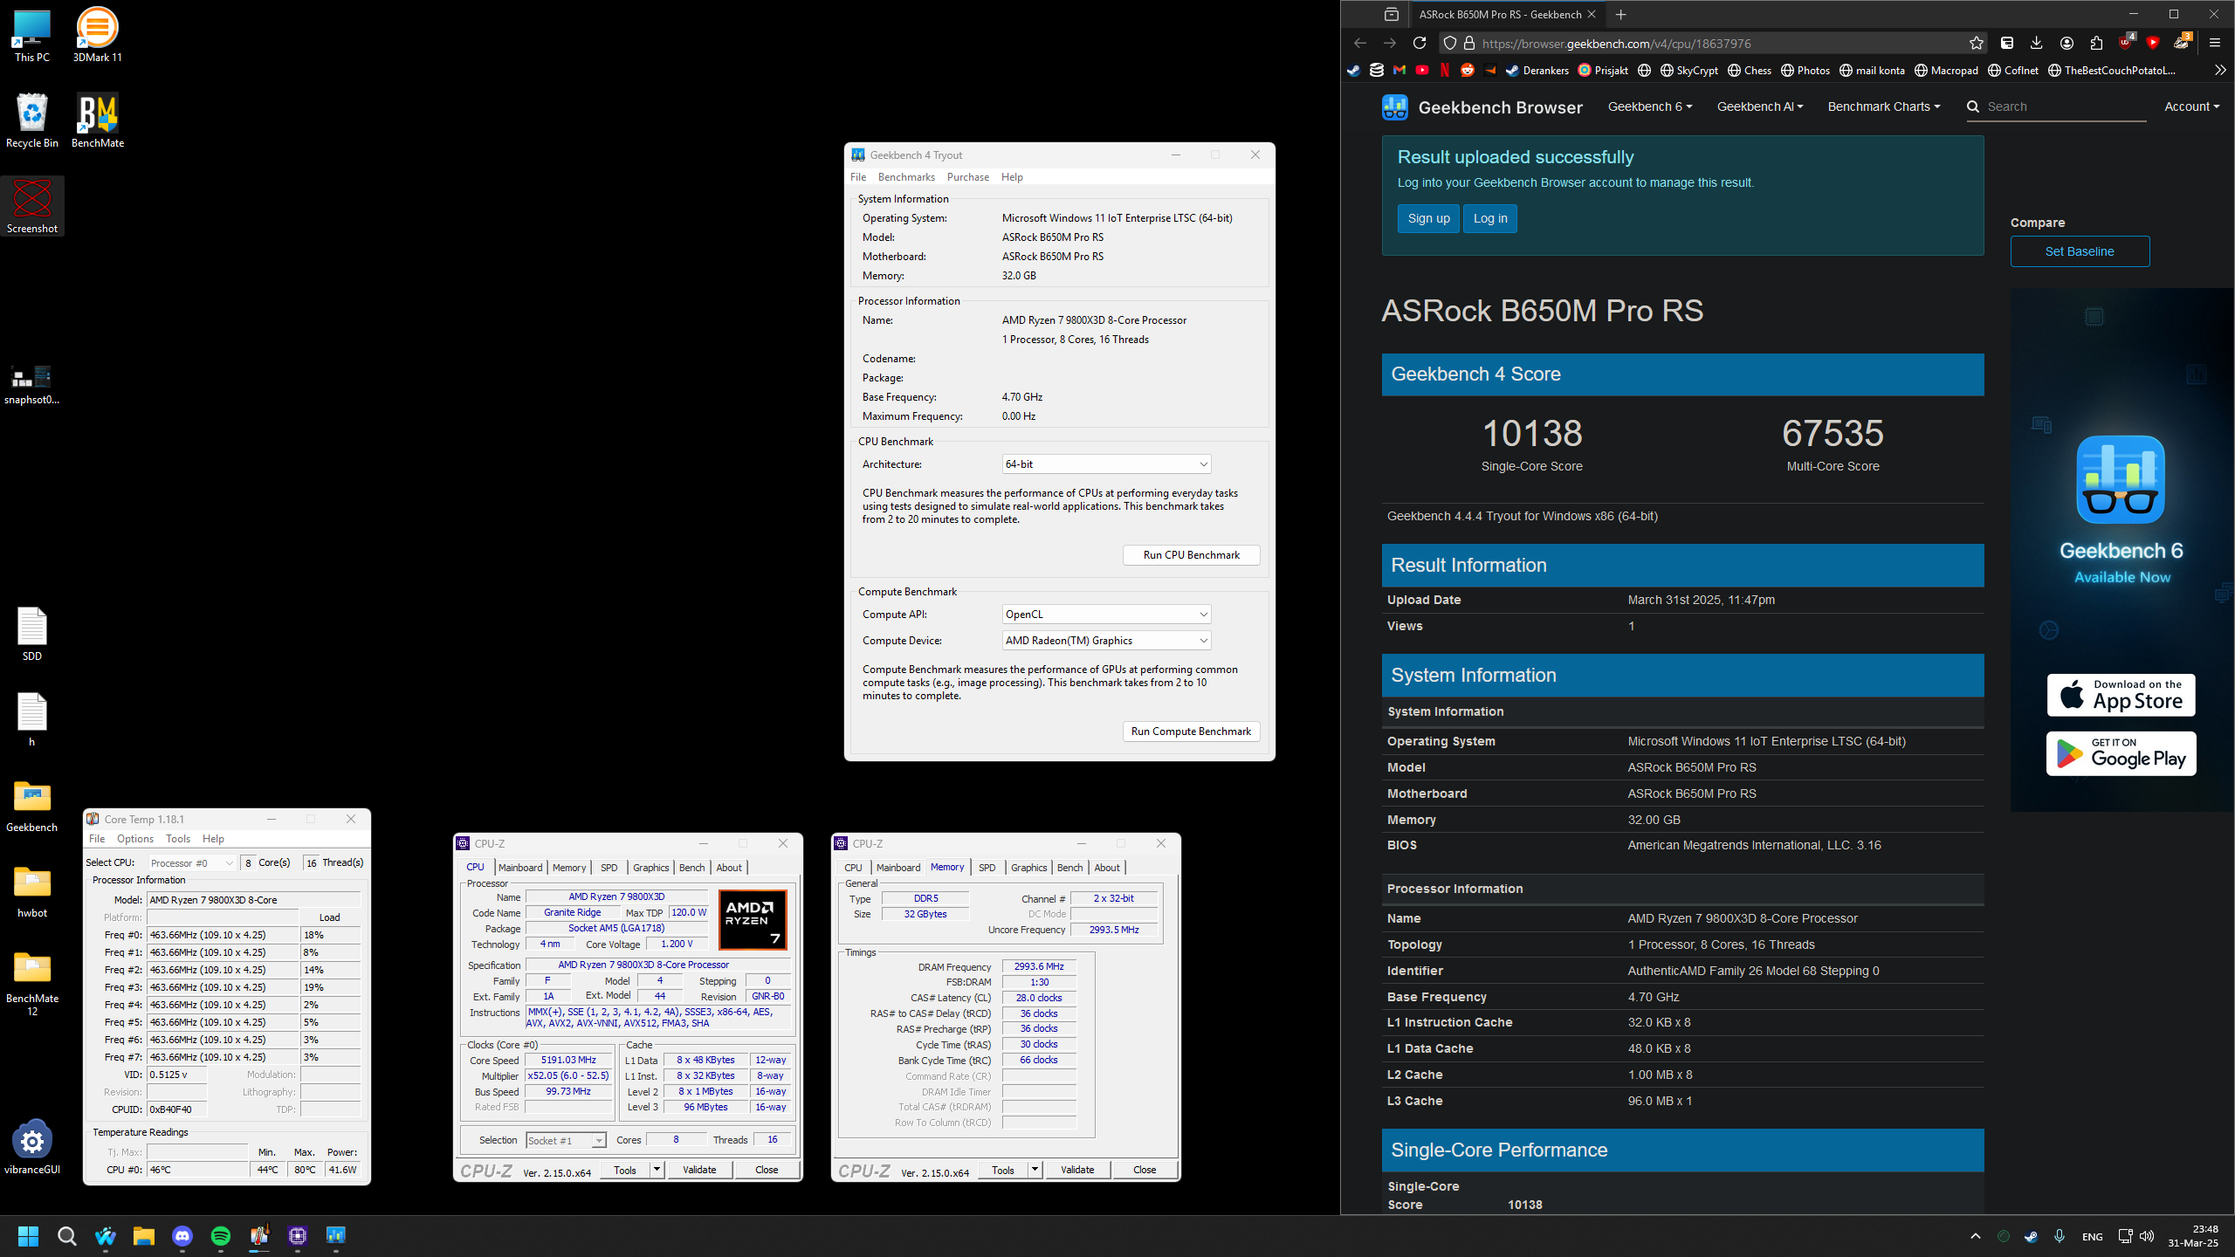
Task: Select the vibranceGUI desktop icon
Action: click(31, 1147)
